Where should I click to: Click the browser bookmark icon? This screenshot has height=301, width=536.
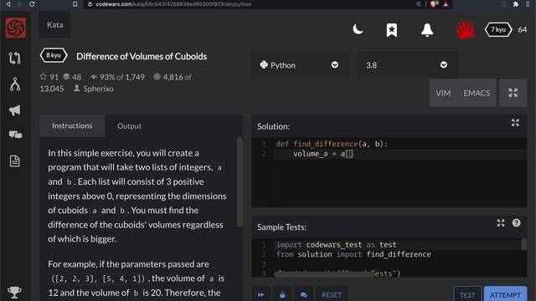click(x=75, y=4)
